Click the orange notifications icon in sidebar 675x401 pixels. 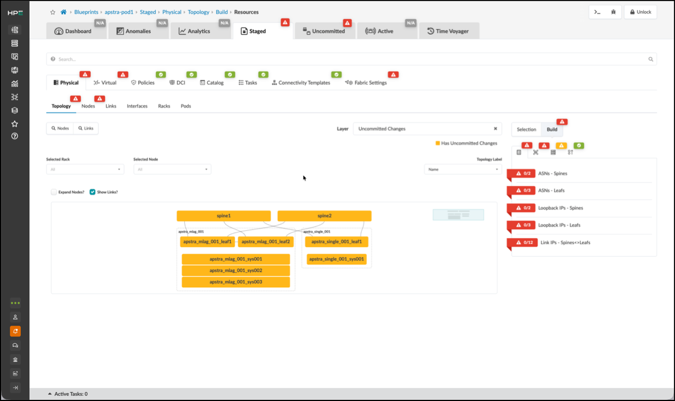15,331
